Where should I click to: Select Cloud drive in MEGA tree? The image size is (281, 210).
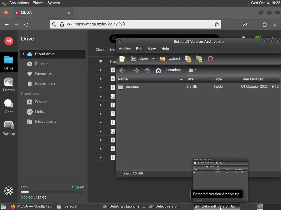click(52, 54)
